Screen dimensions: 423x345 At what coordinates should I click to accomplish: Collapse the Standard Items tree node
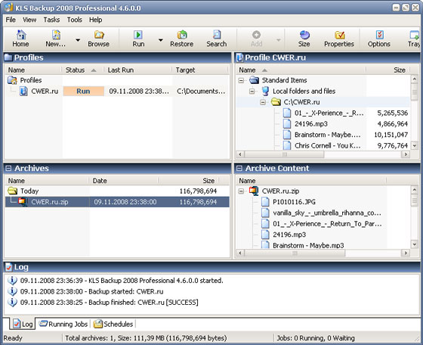241,80
